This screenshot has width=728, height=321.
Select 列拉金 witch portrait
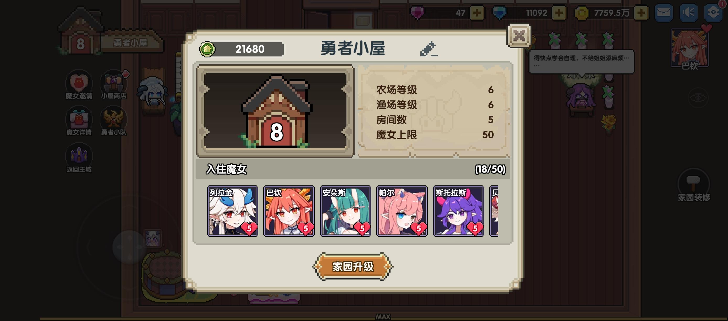coord(232,211)
